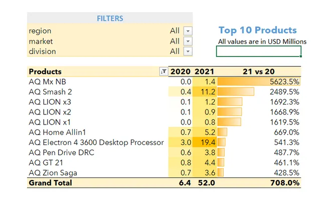Viewport: 326px width, 223px height.
Task: Select the 3.6 value for AQ Zion Saga
Action: click(205, 172)
